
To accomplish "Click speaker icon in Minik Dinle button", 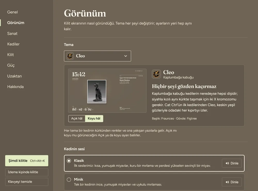I will (x=227, y=182).
